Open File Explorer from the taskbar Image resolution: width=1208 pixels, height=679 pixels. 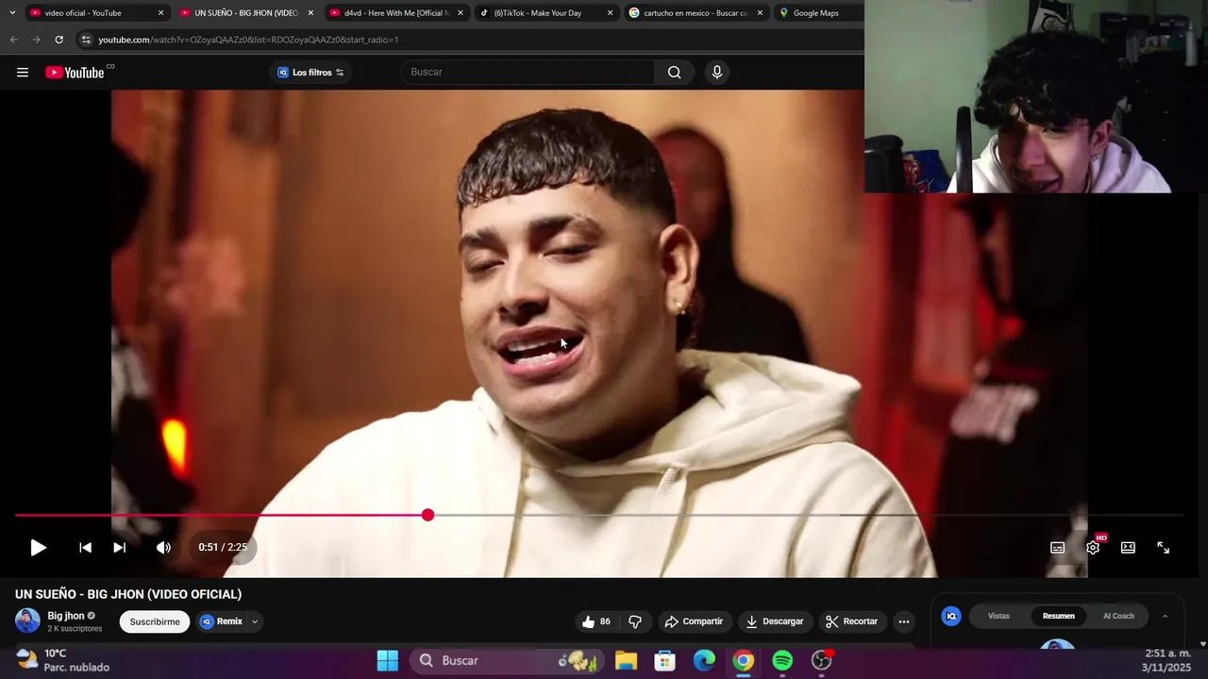coord(626,661)
